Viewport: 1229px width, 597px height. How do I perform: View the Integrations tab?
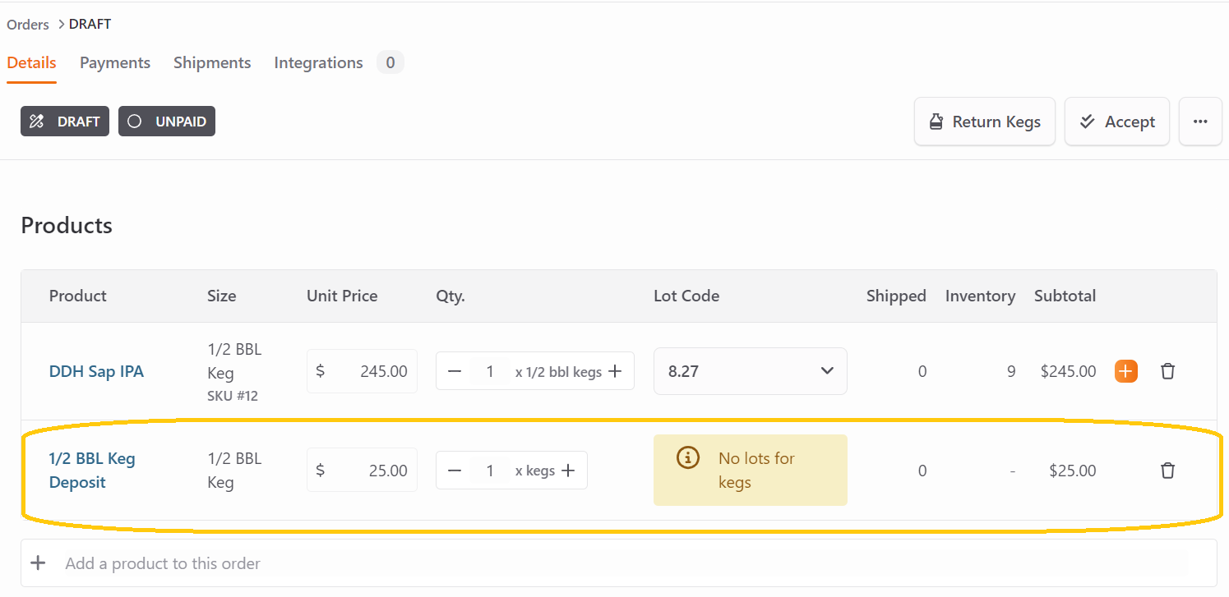tap(318, 62)
